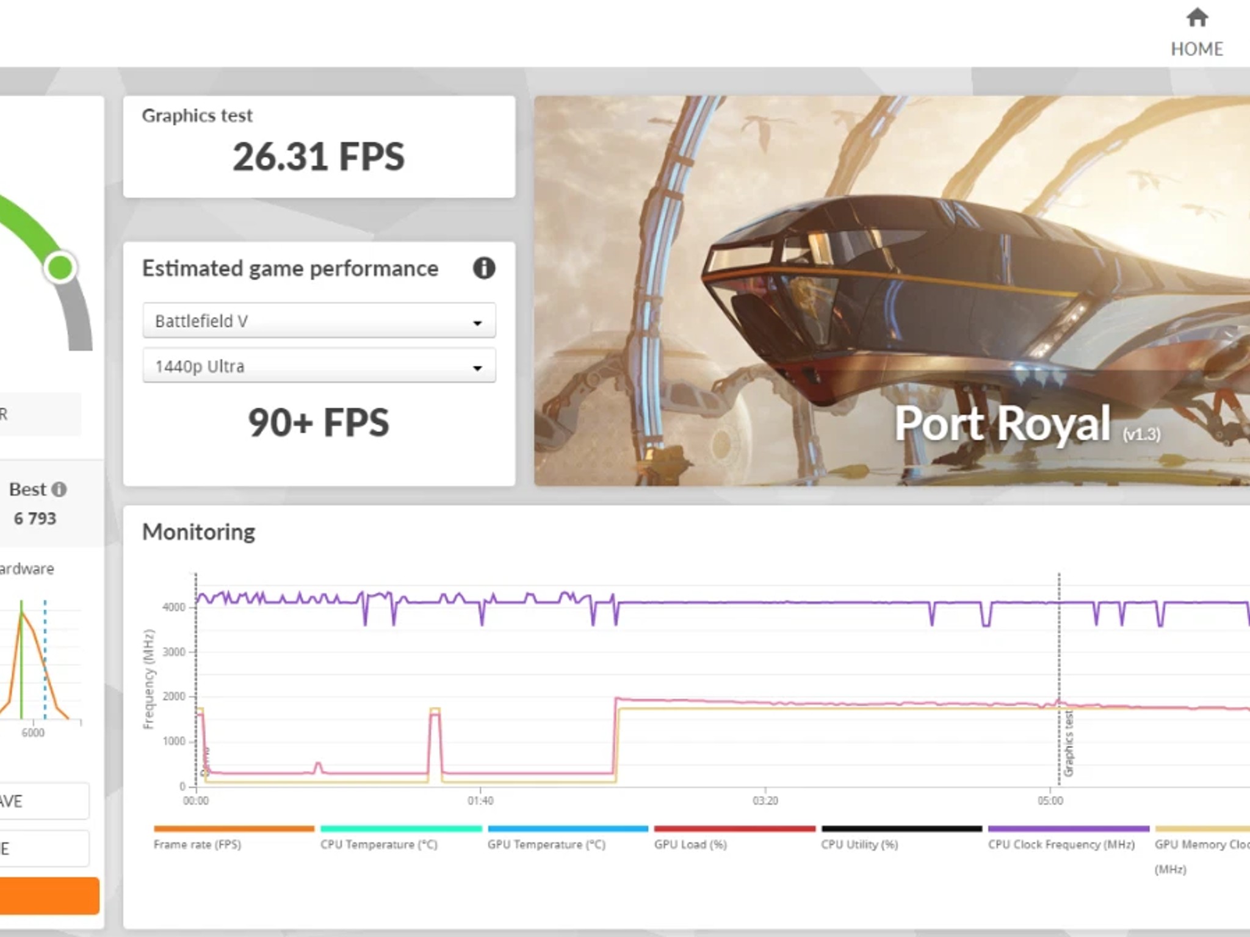Toggle the CPU Temperature (°C) legend swatch
Image resolution: width=1250 pixels, height=937 pixels.
(401, 828)
